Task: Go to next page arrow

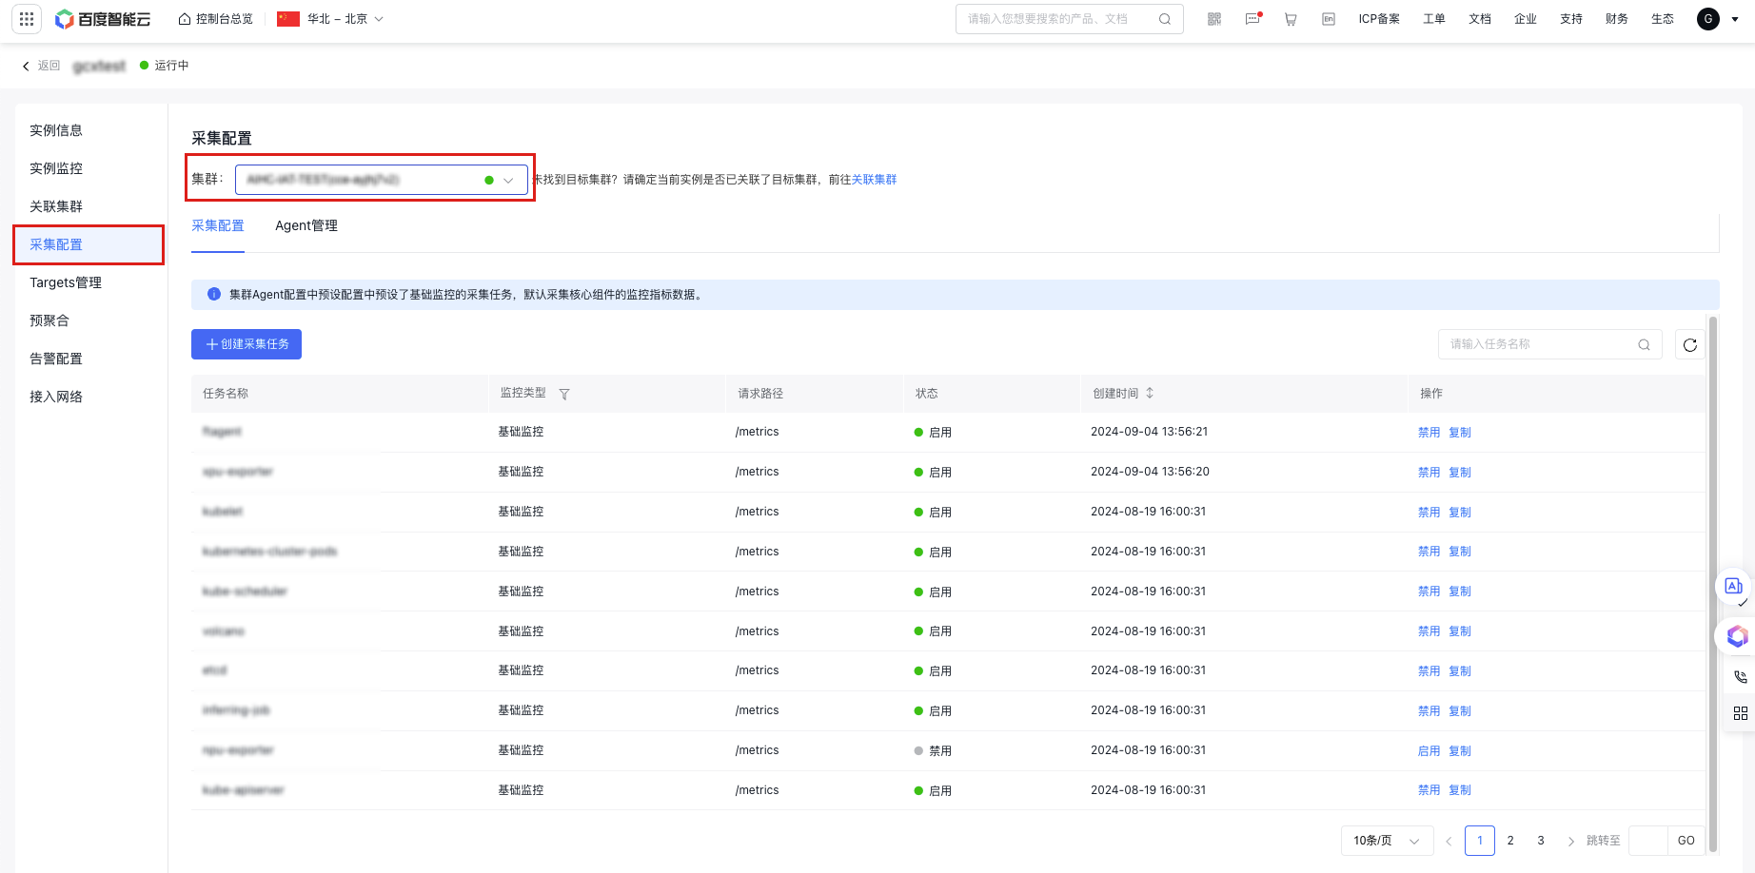Action: click(x=1571, y=841)
